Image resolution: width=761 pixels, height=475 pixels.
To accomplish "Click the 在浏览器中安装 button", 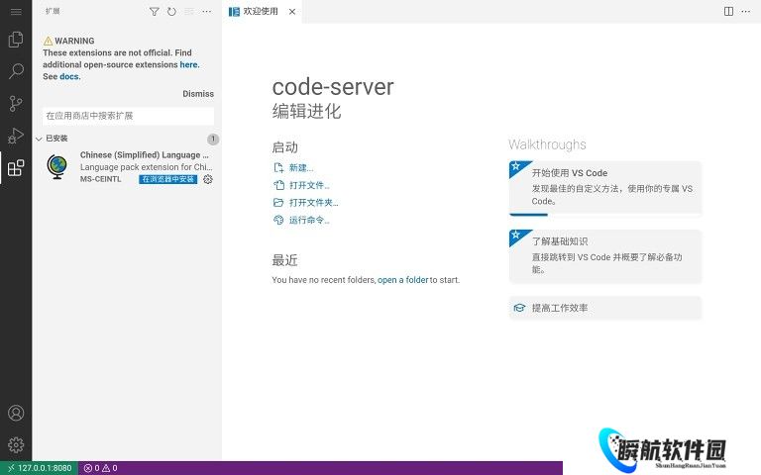I will coord(167,179).
